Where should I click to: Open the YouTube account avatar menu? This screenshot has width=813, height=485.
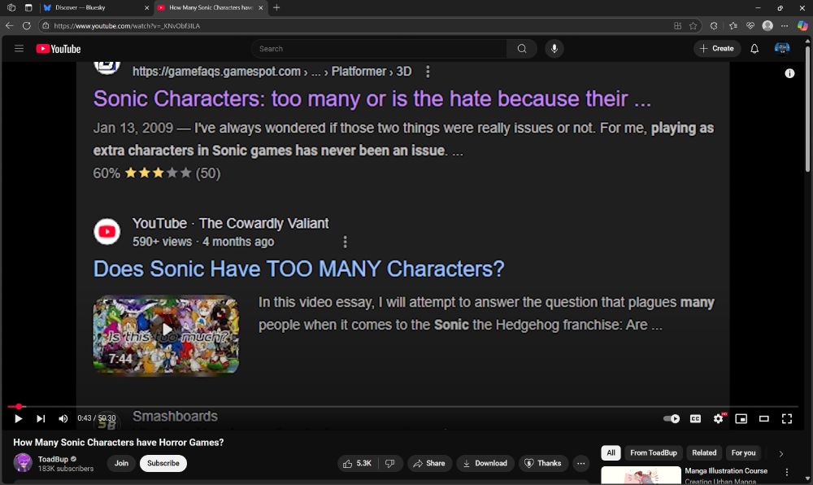coord(782,49)
